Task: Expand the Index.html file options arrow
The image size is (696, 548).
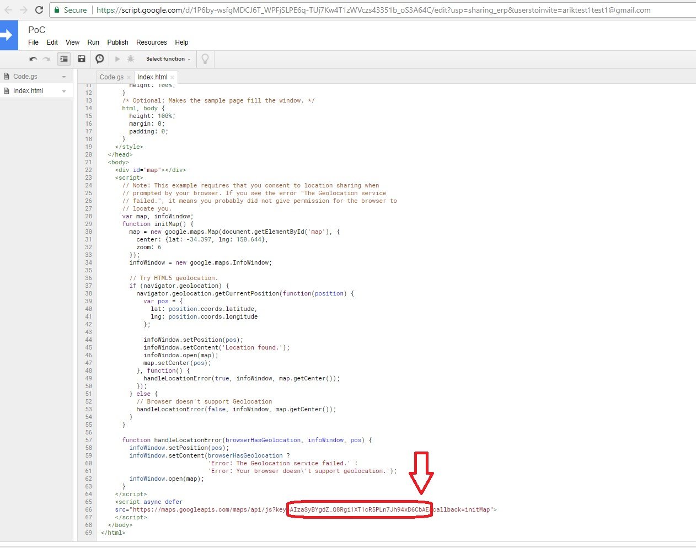Action: [x=64, y=91]
